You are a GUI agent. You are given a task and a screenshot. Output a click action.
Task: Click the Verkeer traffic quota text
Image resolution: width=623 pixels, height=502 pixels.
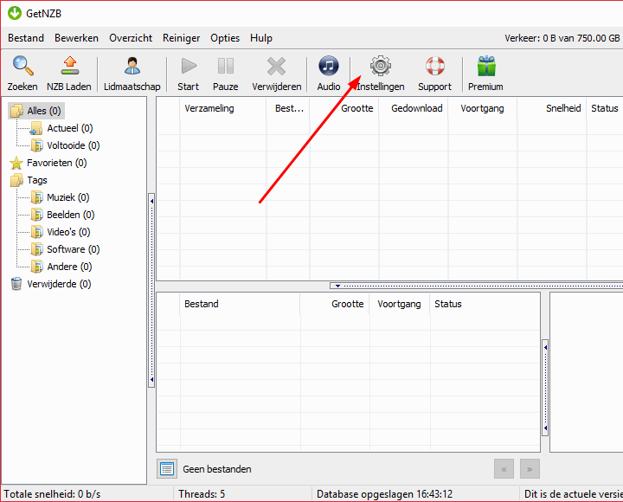tap(562, 38)
